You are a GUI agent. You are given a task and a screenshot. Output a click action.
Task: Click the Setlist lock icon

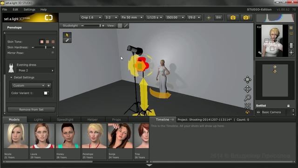coord(288,106)
